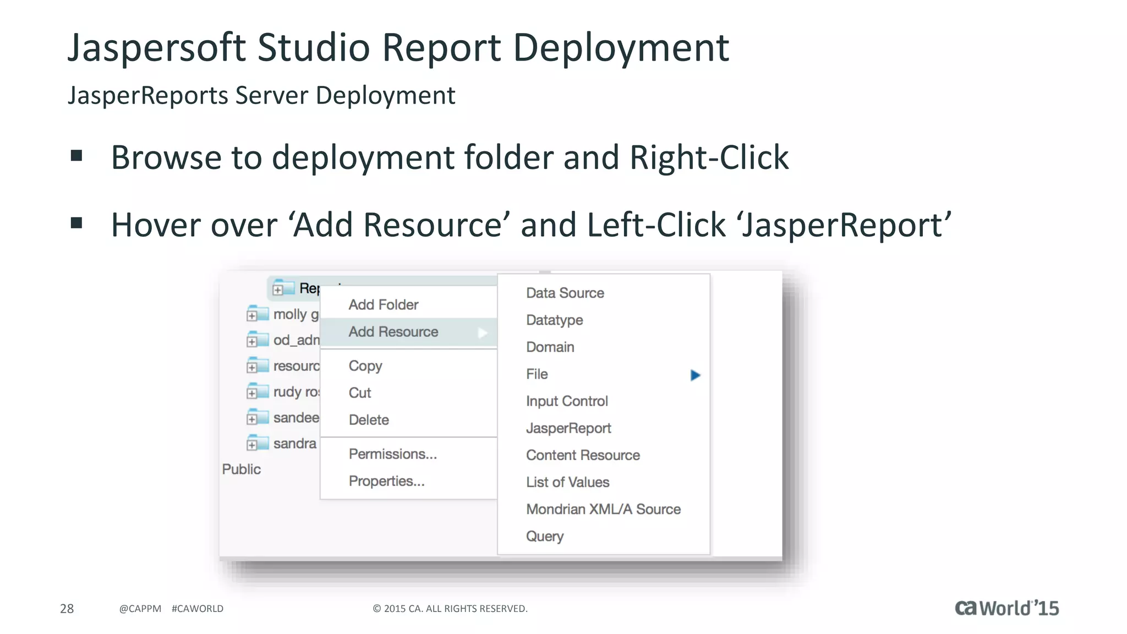Screen dimensions: 1127x634
Task: Click the Public tree node
Action: [x=241, y=469]
